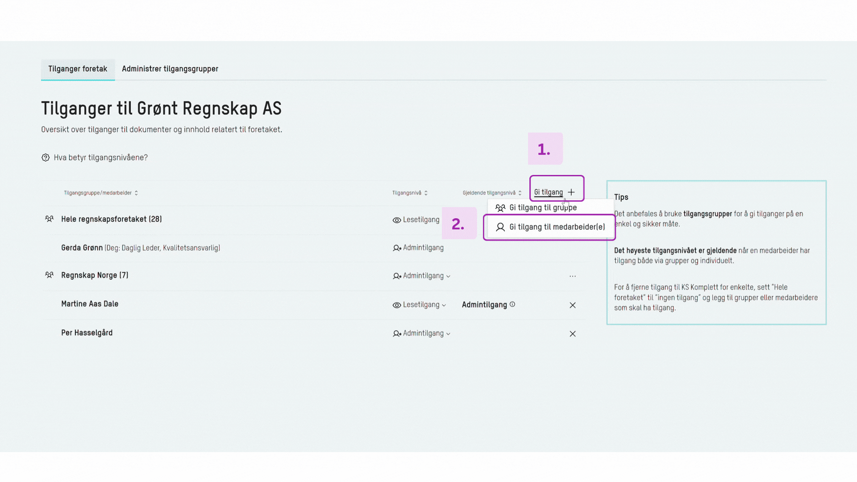This screenshot has height=482, width=857.
Task: Select Gi tilgang til gruppe menu item
Action: pyautogui.click(x=543, y=208)
